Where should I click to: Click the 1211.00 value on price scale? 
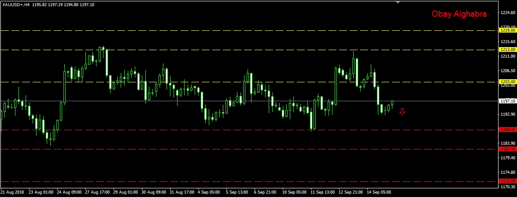[x=508, y=56]
